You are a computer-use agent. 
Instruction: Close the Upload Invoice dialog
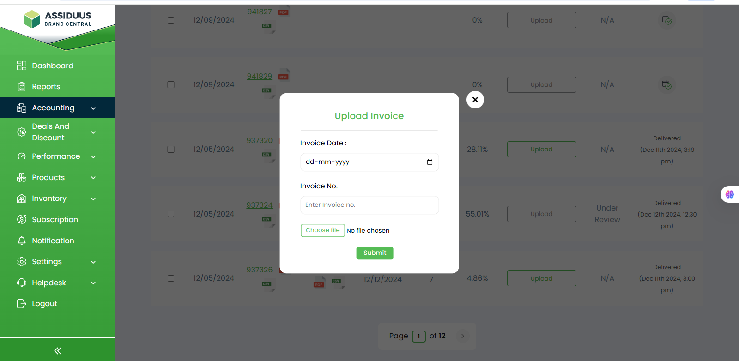475,100
